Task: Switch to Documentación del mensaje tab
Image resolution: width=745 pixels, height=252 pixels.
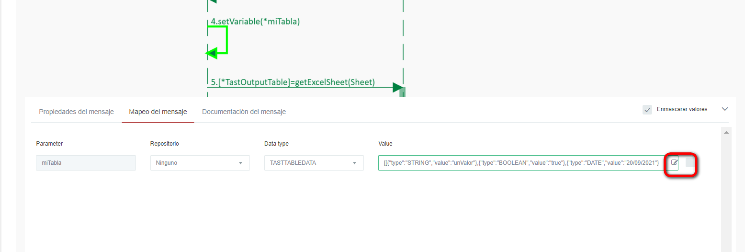Action: click(244, 112)
